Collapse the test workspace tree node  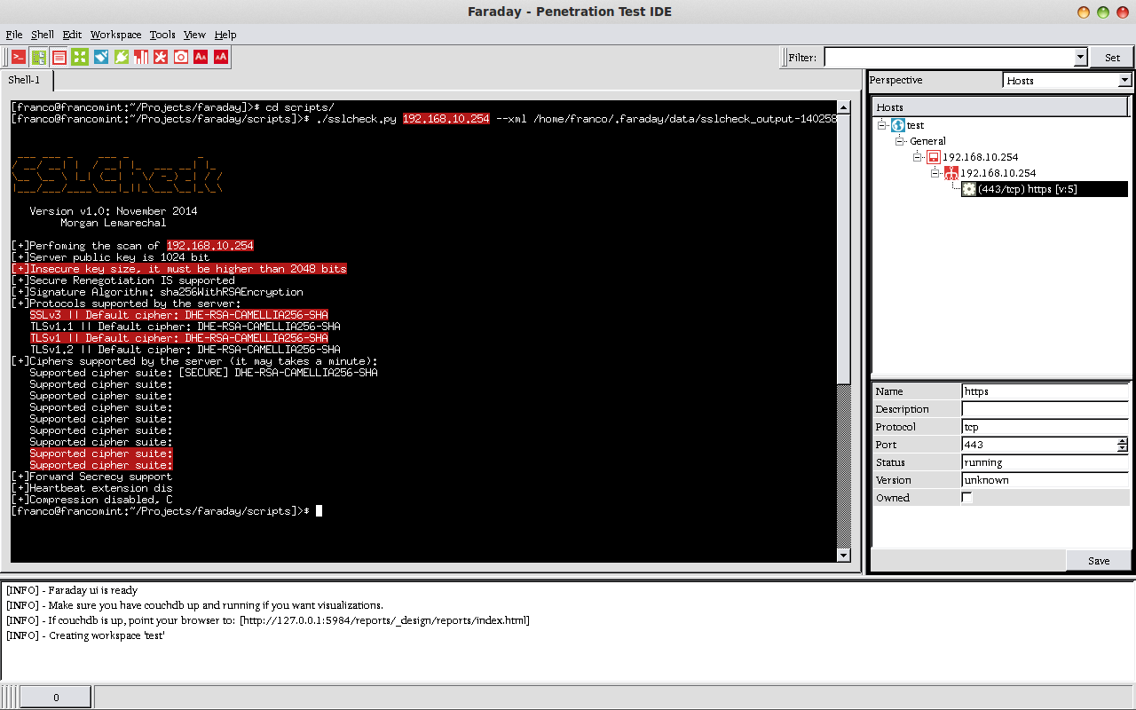(x=882, y=125)
